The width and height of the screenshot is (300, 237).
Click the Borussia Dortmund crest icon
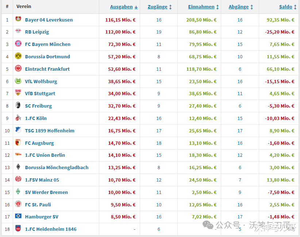tap(18, 56)
